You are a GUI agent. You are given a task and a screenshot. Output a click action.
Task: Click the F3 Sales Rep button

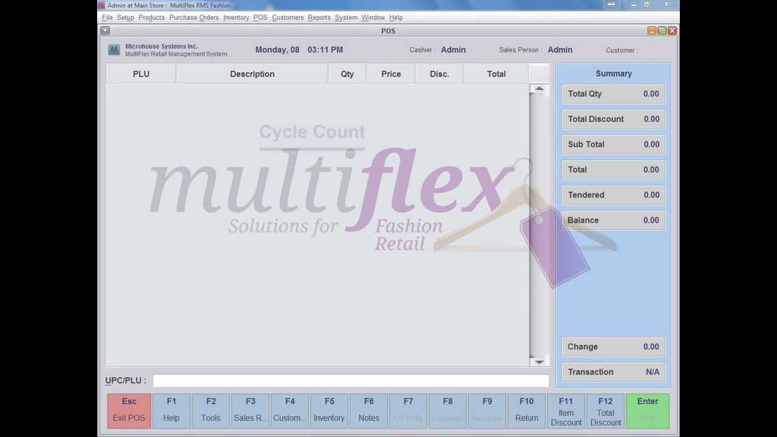click(250, 411)
